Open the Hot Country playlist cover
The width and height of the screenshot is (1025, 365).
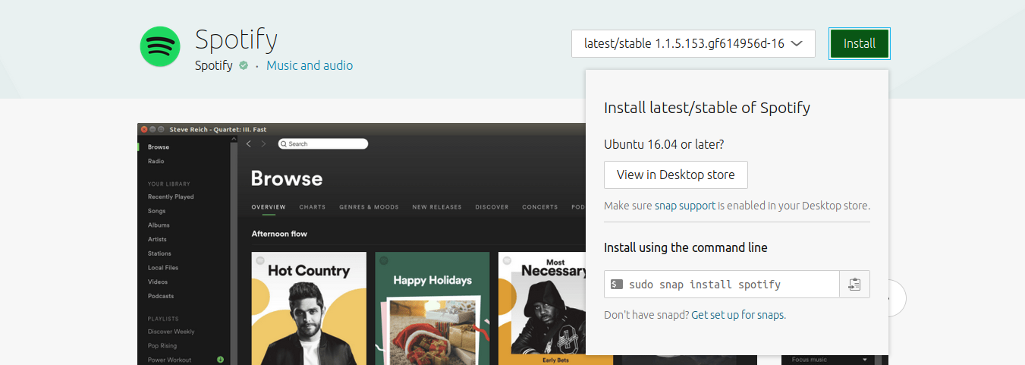tap(309, 308)
